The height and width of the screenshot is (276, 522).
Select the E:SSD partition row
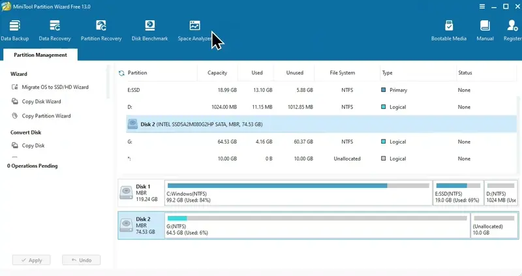[321, 90]
